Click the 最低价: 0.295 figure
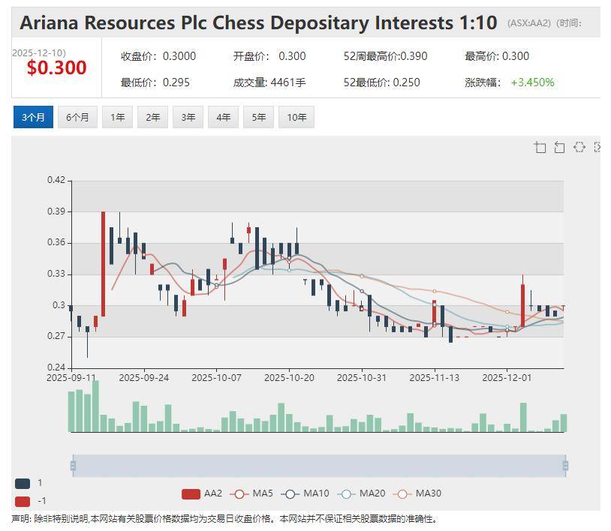Screen dimensions: 611x531 click(155, 82)
